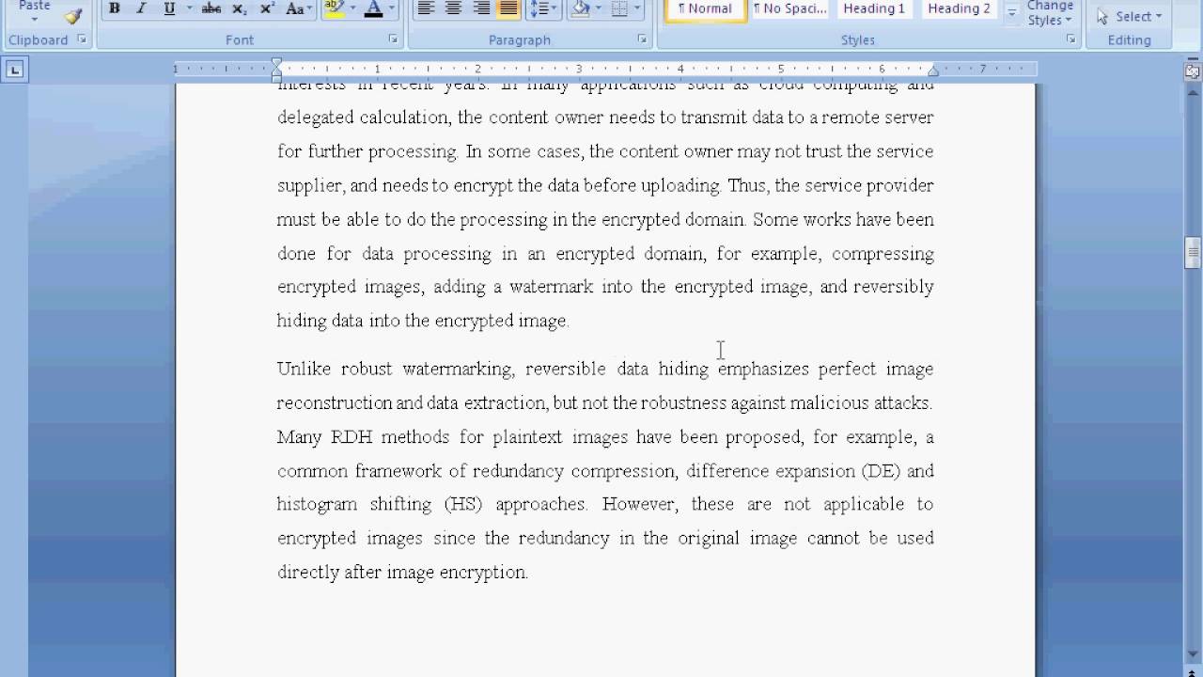
Task: Apply superscript formatting
Action: (x=267, y=8)
